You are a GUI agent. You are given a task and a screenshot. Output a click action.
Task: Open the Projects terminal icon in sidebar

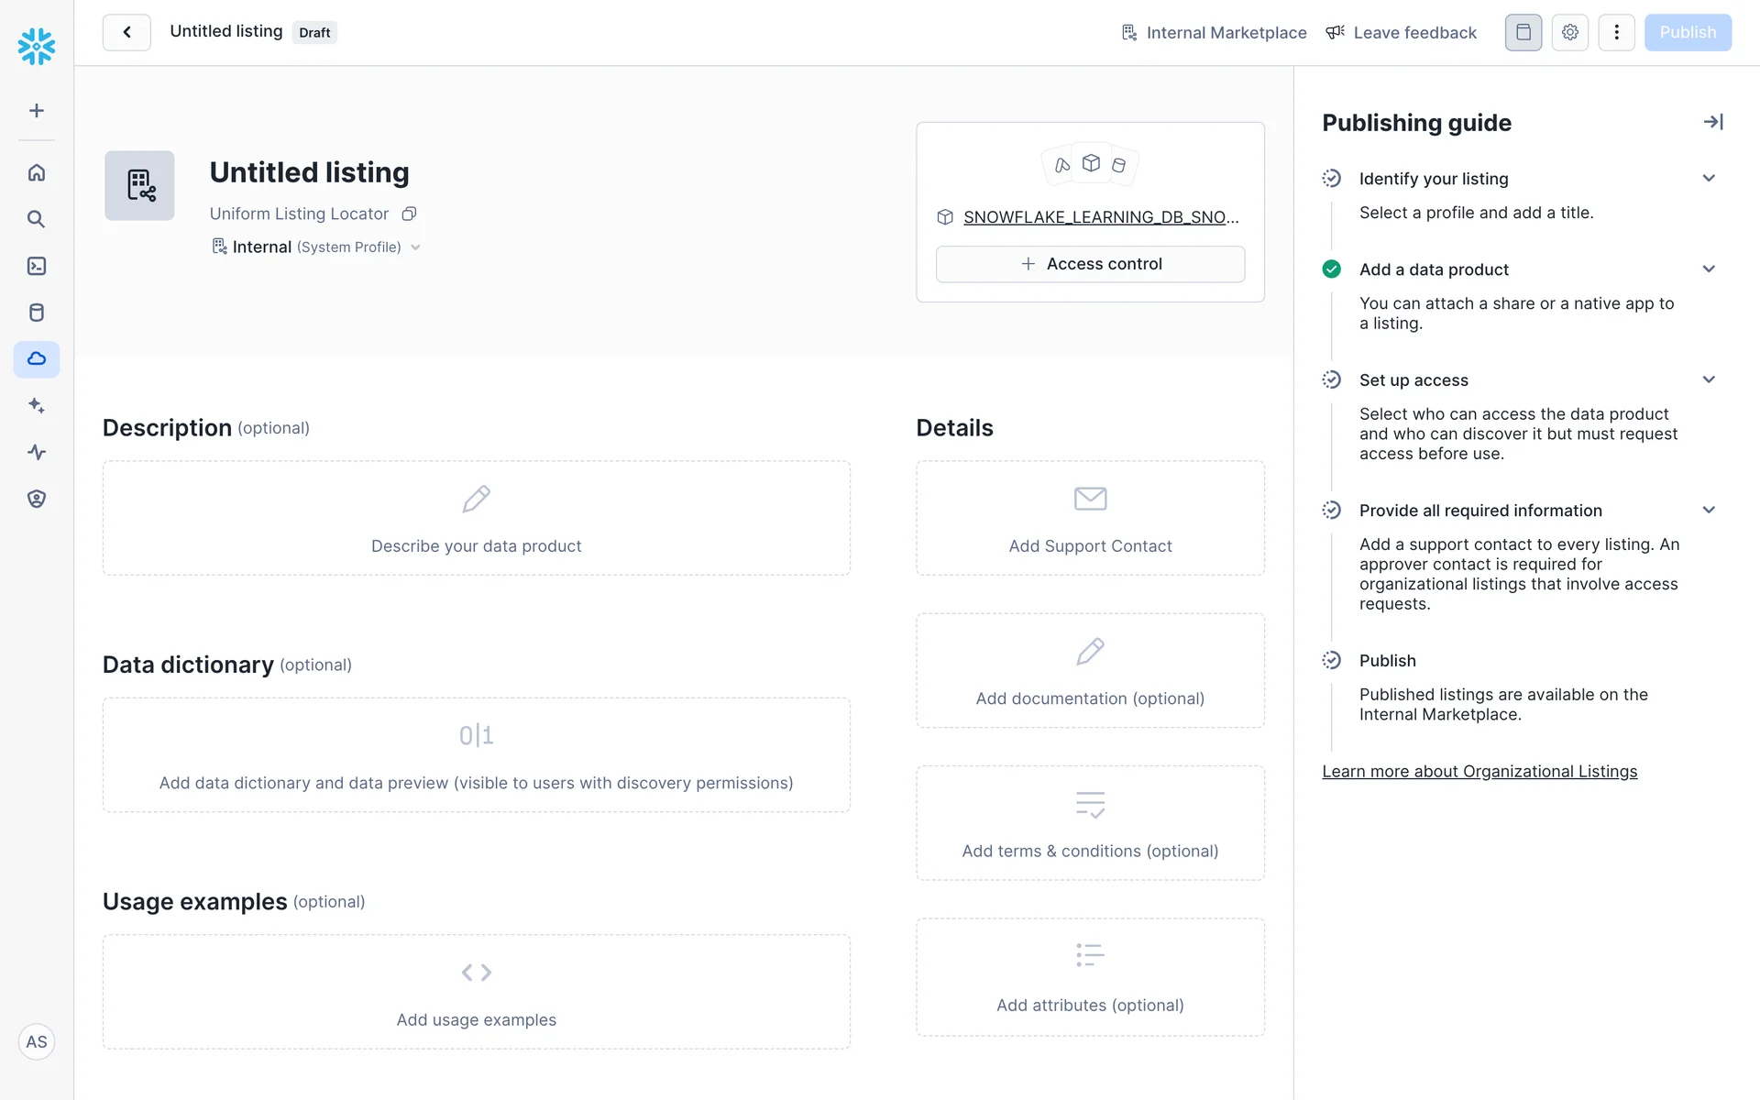tap(37, 266)
